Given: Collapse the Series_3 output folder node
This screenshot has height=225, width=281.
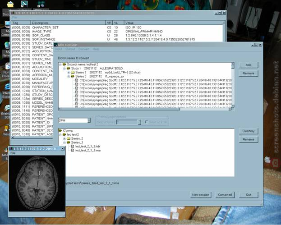Looking at the screenshot, I should 64,142.
